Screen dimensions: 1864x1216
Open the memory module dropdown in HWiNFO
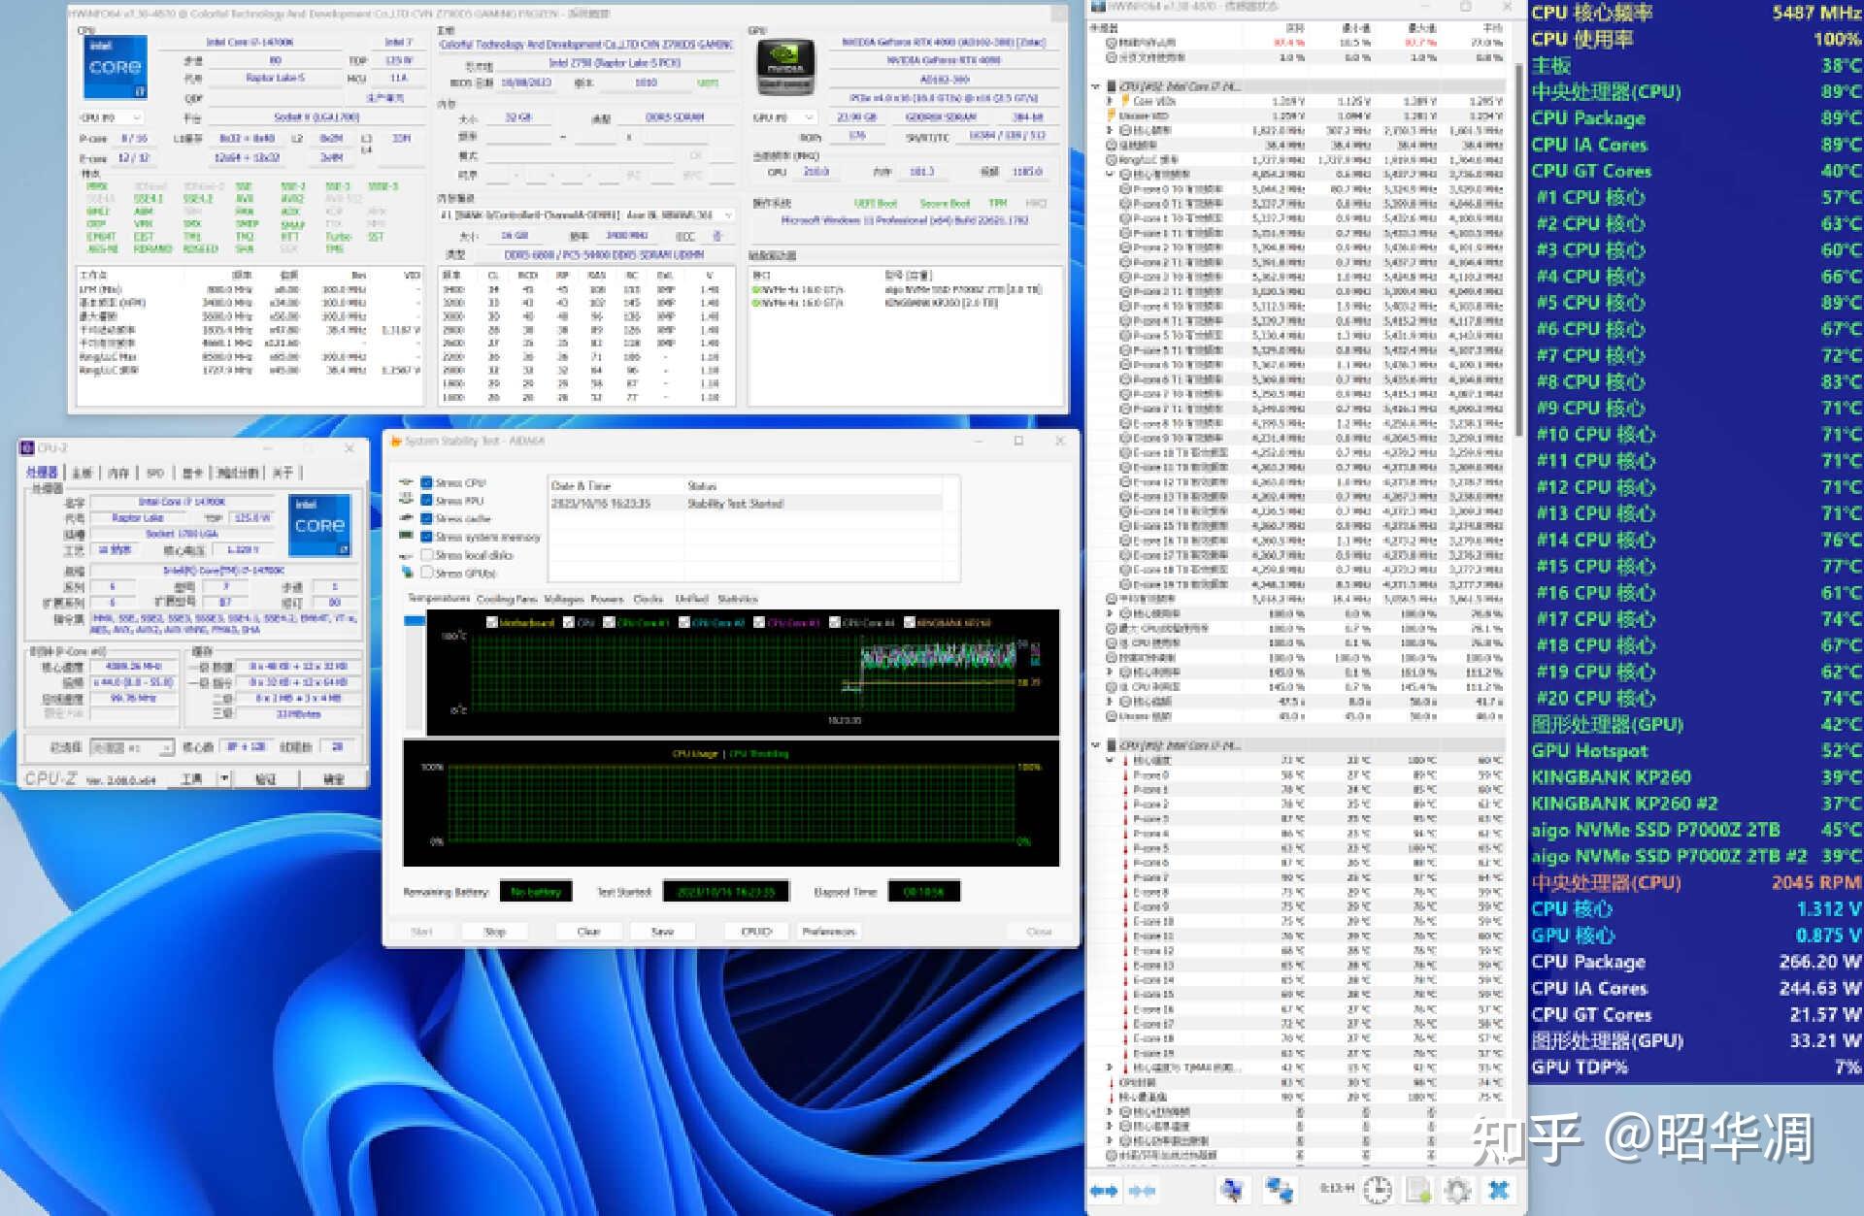[x=726, y=215]
